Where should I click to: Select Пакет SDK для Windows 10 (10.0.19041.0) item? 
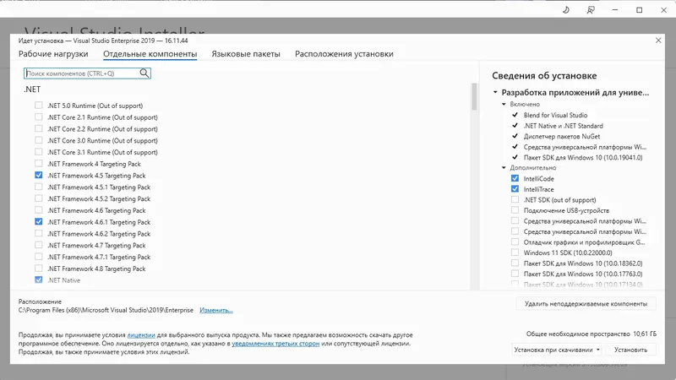[583, 157]
